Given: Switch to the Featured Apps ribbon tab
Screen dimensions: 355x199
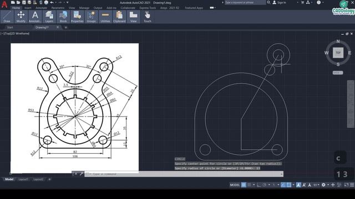Looking at the screenshot, I should [194, 8].
